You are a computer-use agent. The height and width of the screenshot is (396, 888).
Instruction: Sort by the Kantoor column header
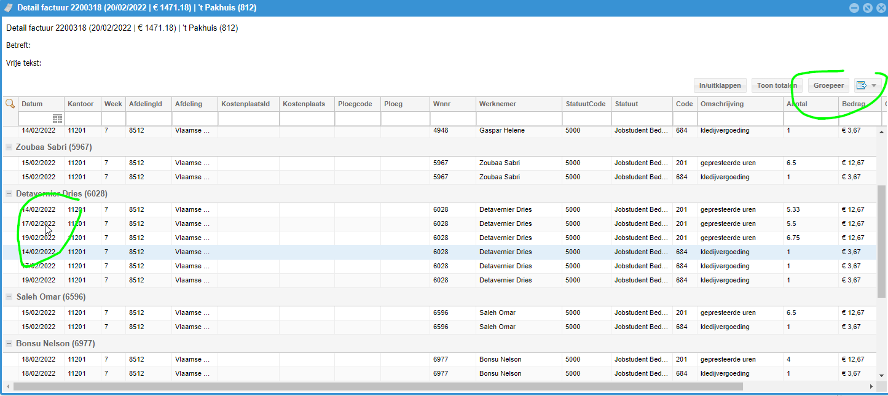point(82,104)
